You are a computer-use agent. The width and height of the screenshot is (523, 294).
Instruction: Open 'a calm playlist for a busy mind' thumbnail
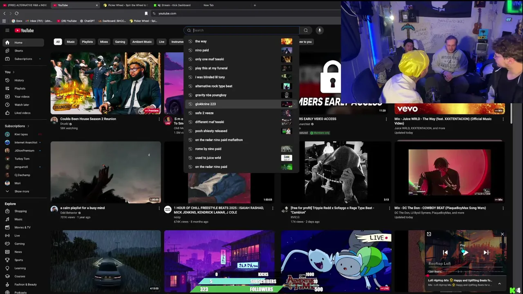click(x=106, y=172)
